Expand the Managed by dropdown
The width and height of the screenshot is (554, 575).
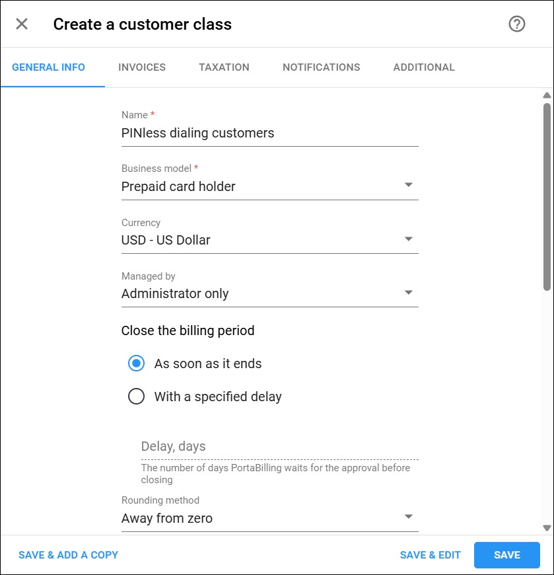269,293
